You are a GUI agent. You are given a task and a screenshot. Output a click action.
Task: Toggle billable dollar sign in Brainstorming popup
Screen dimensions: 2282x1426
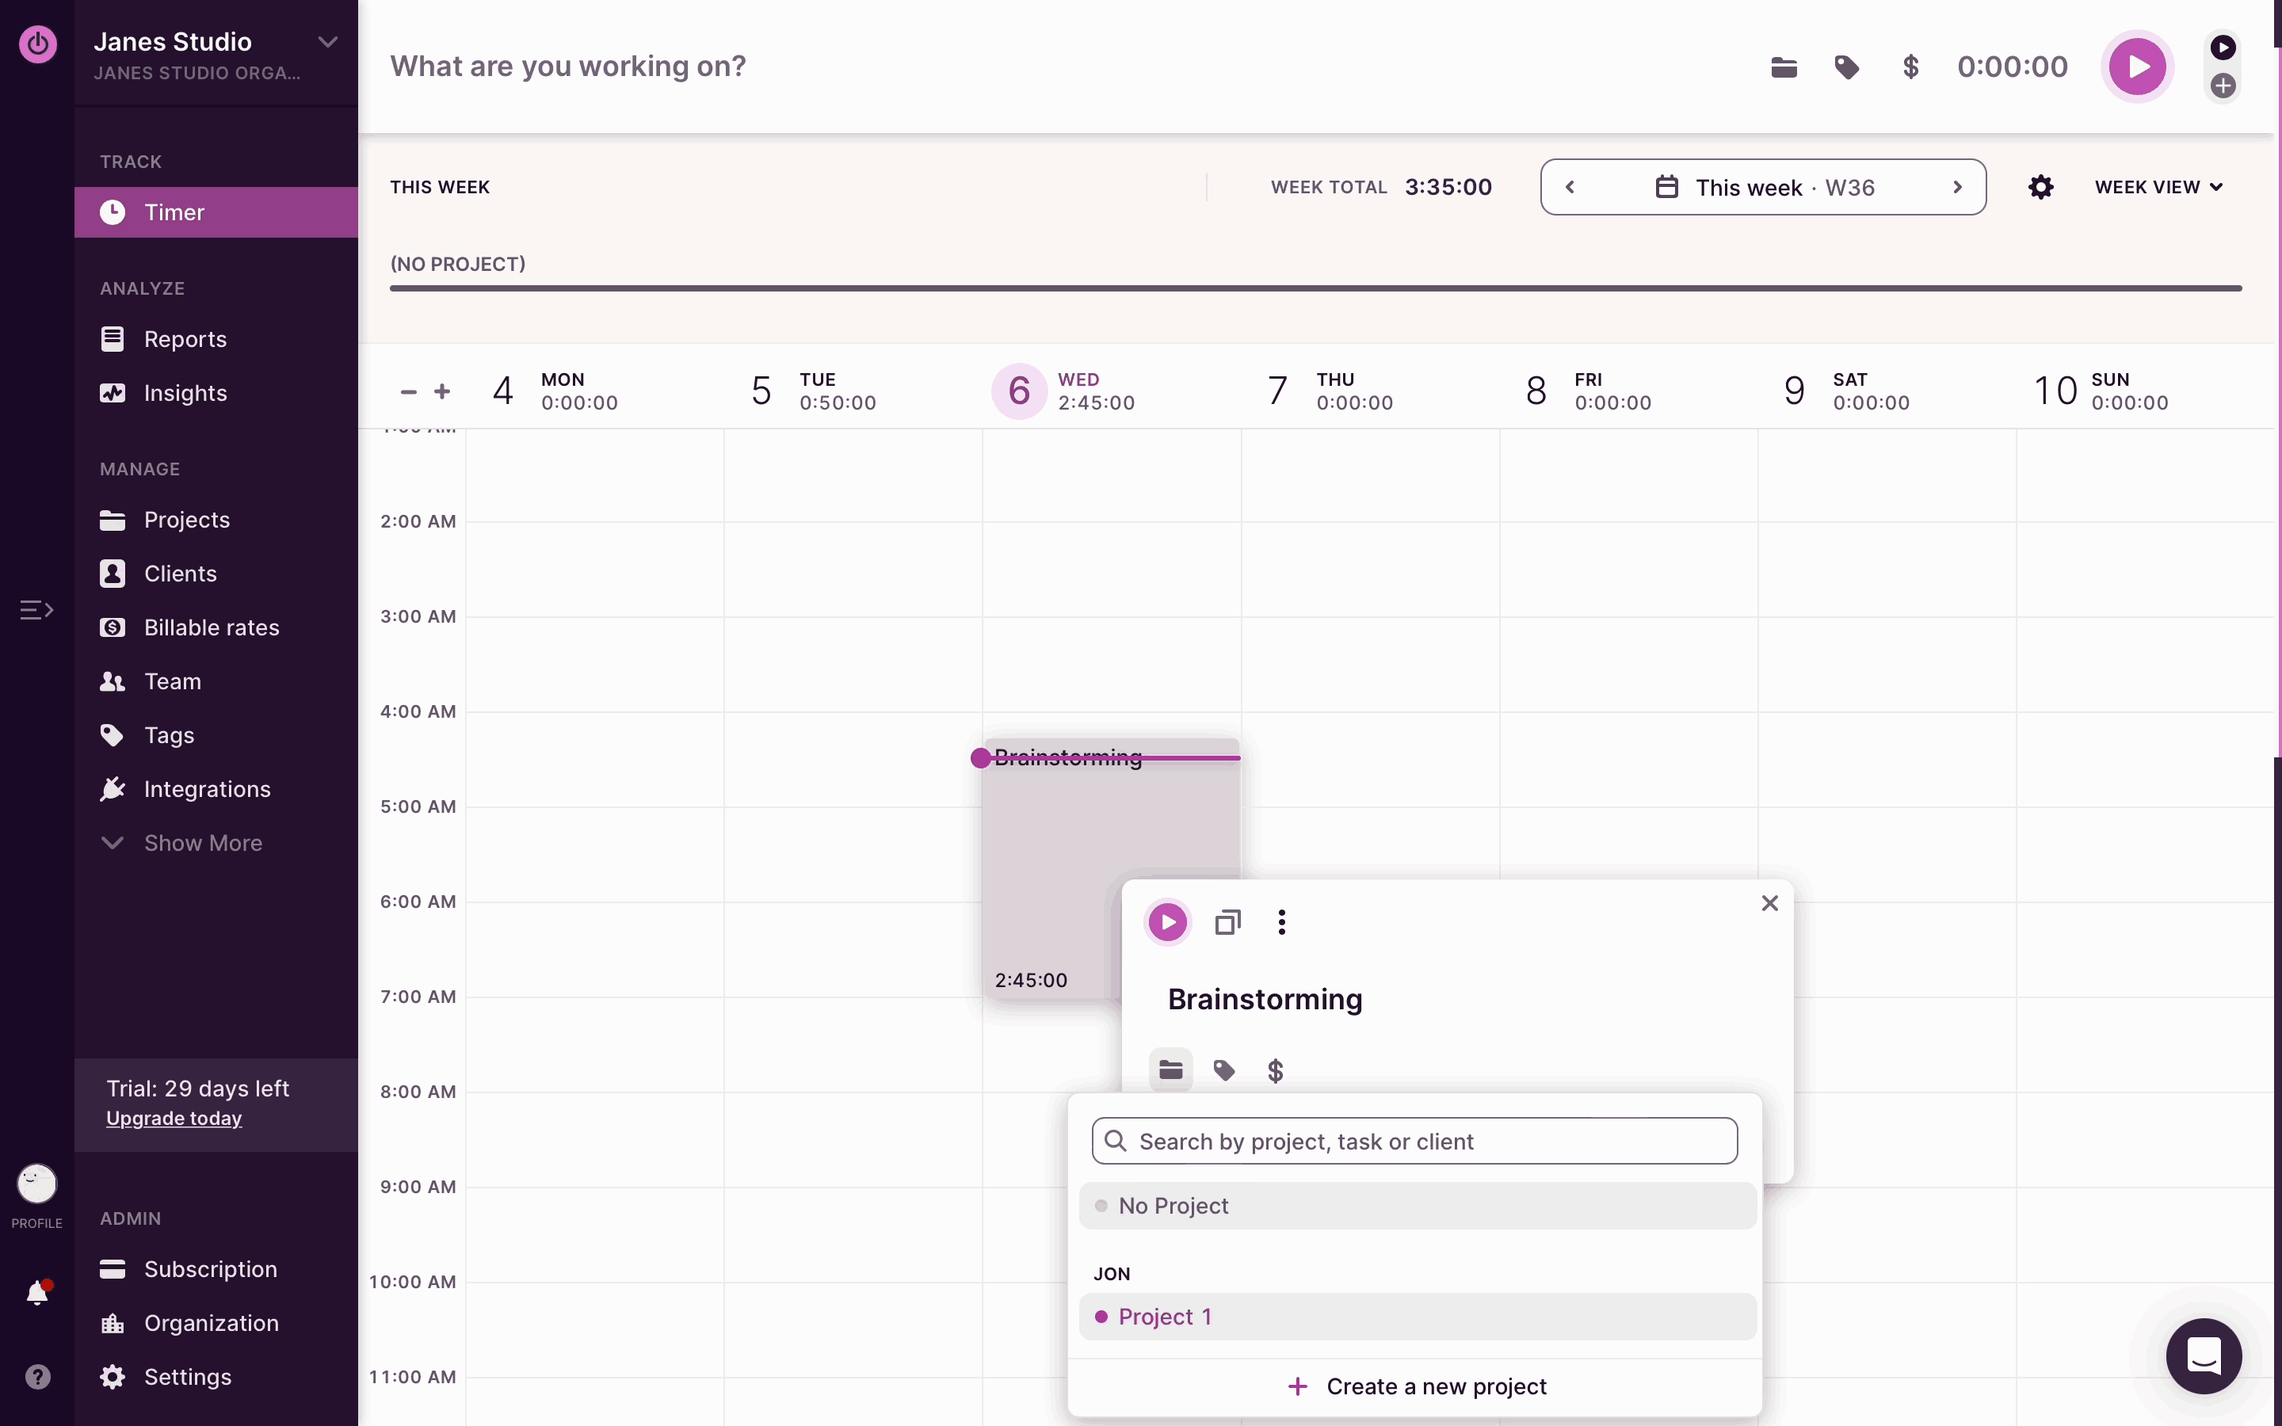[x=1276, y=1070]
